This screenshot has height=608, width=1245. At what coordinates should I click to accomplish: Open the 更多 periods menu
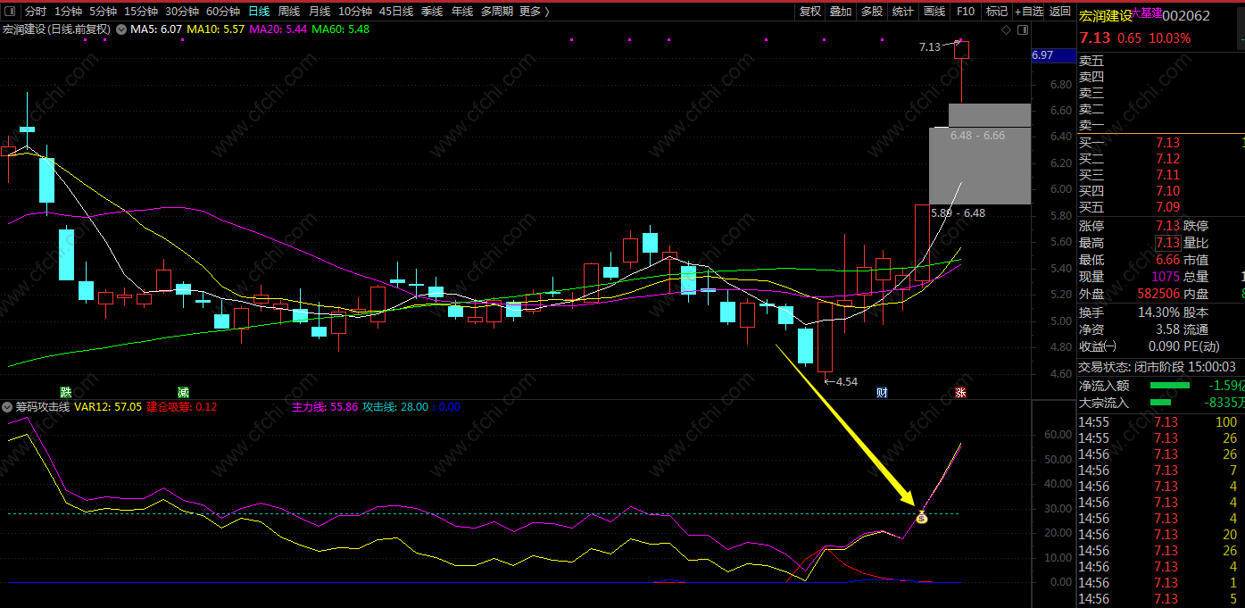point(533,12)
